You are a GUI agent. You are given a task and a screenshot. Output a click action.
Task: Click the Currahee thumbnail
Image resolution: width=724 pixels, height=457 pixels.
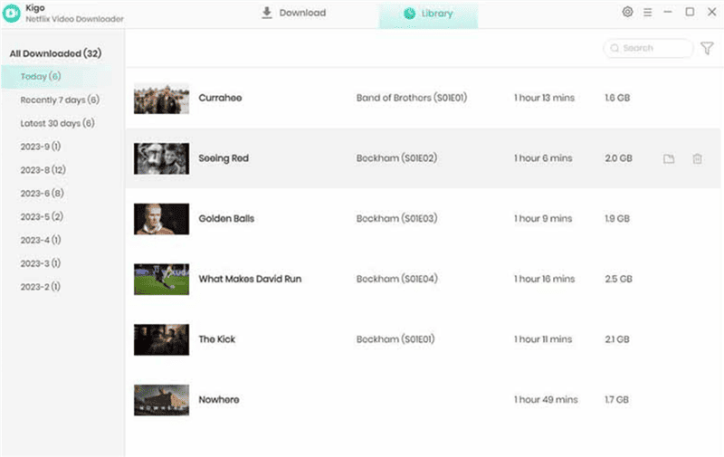click(162, 99)
